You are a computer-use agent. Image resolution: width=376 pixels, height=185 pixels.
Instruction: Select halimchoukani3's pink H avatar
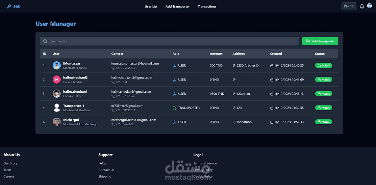tap(57, 80)
